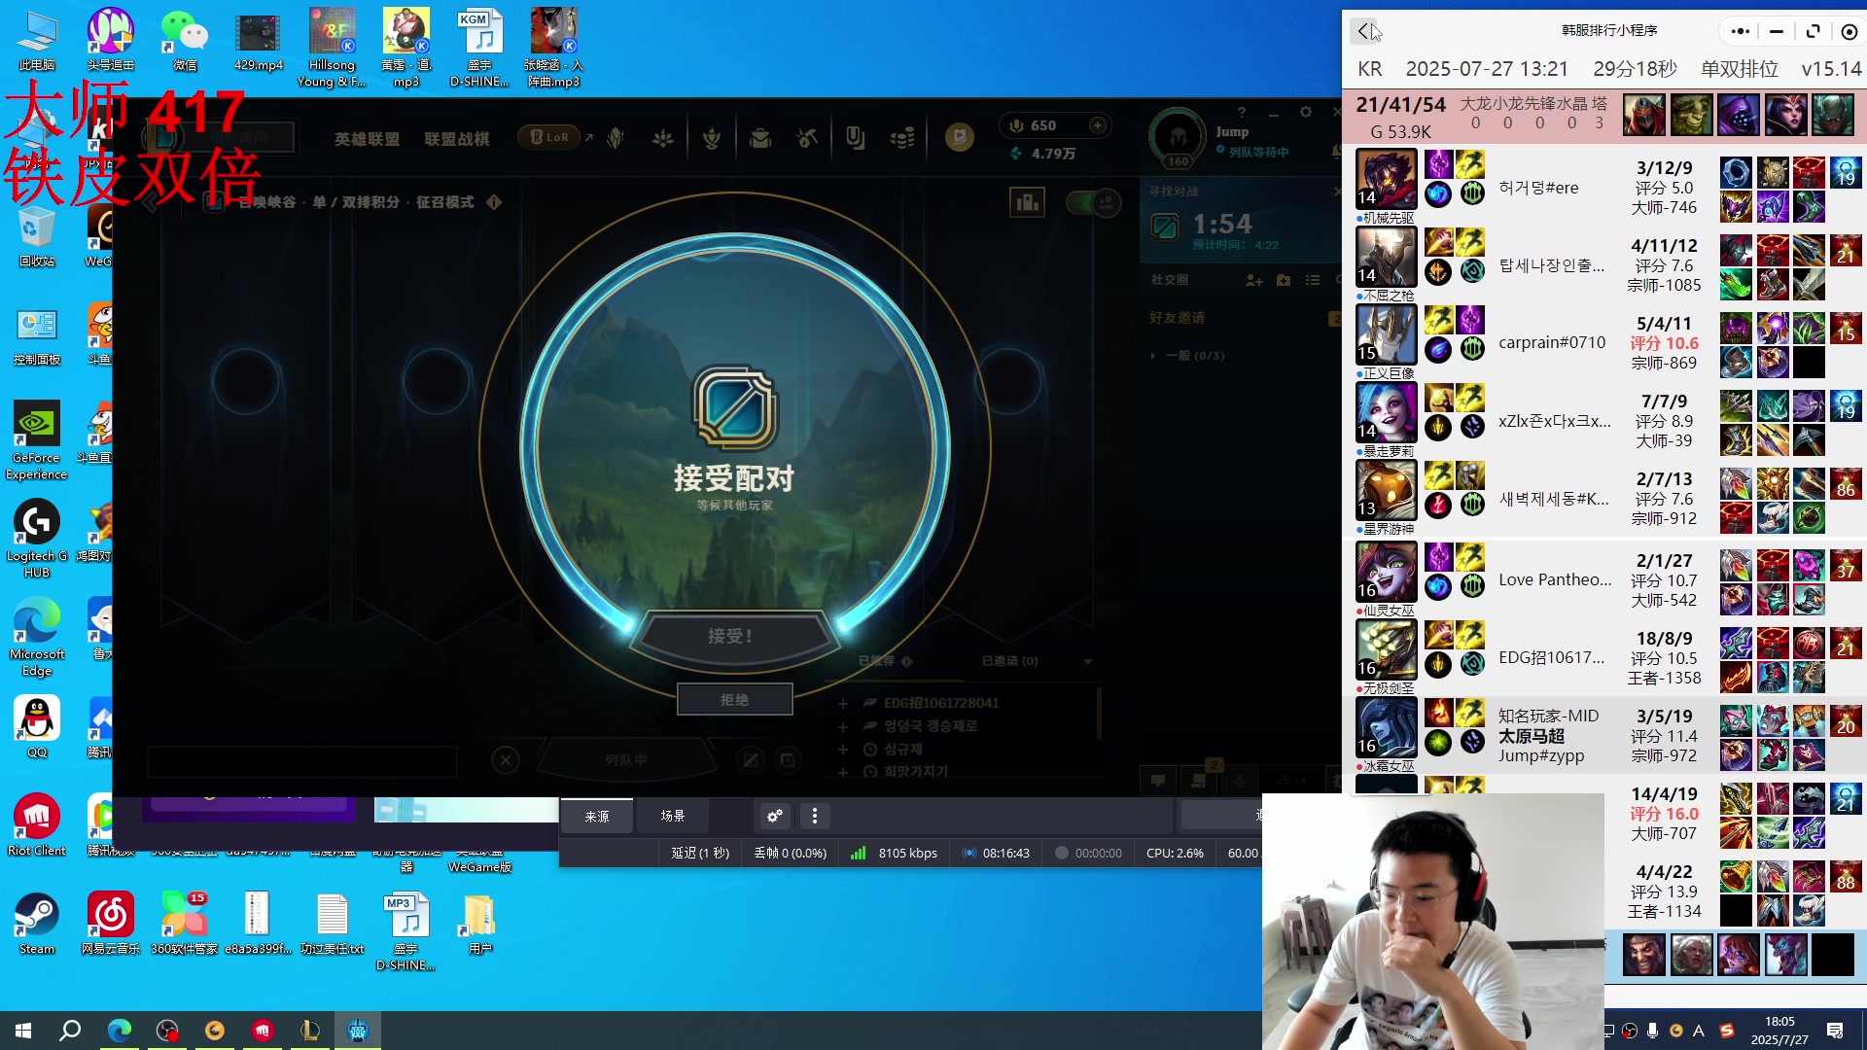Expand the 一般 (0/3) friends group
1867x1050 pixels.
pyautogui.click(x=1188, y=356)
